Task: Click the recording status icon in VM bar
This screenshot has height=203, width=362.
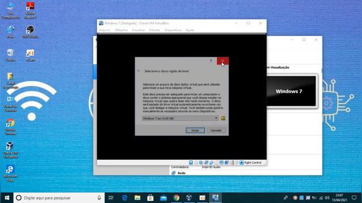Action: (x=226, y=162)
